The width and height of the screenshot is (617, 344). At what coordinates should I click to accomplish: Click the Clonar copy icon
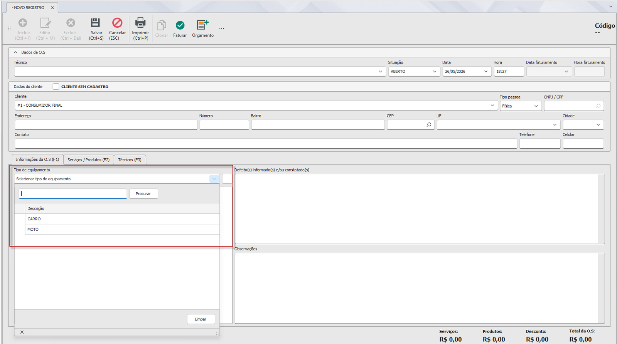pyautogui.click(x=162, y=25)
